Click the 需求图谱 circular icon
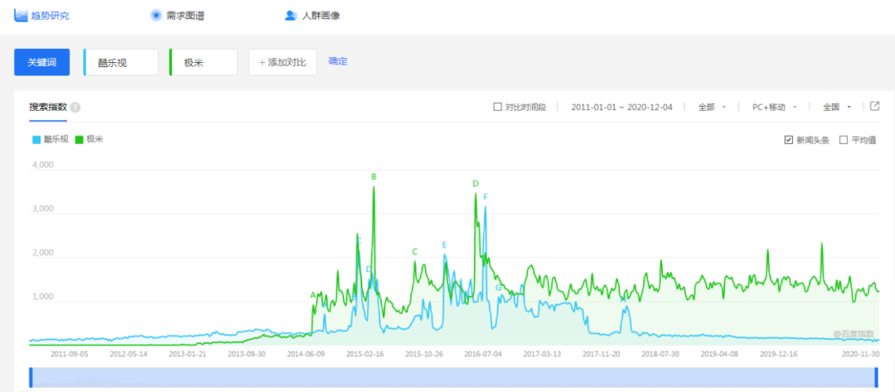The height and width of the screenshot is (392, 895). [156, 16]
